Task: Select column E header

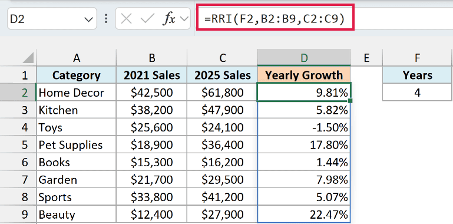Action: (366, 58)
